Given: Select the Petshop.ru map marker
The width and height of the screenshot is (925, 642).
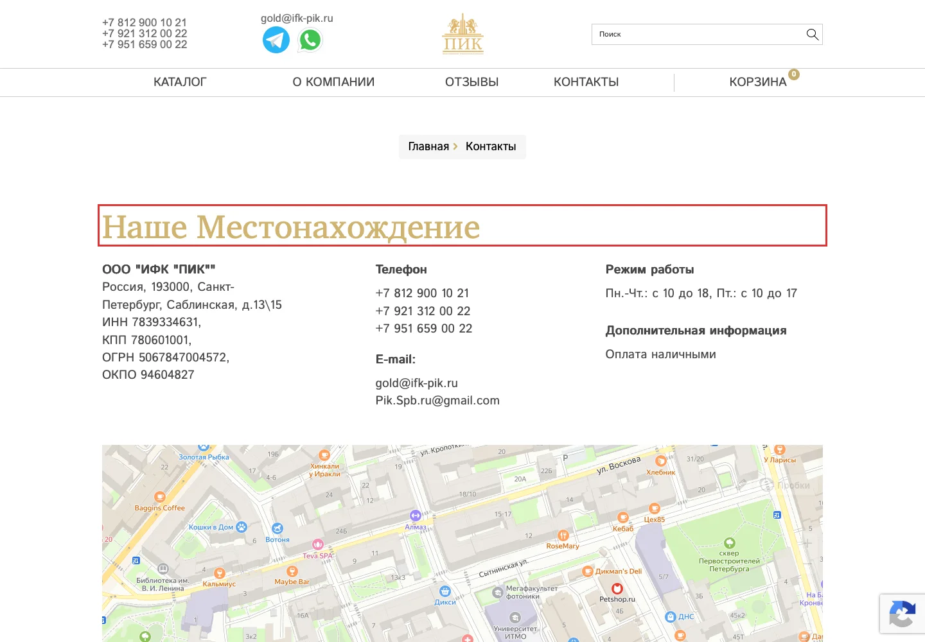Looking at the screenshot, I should [x=617, y=589].
